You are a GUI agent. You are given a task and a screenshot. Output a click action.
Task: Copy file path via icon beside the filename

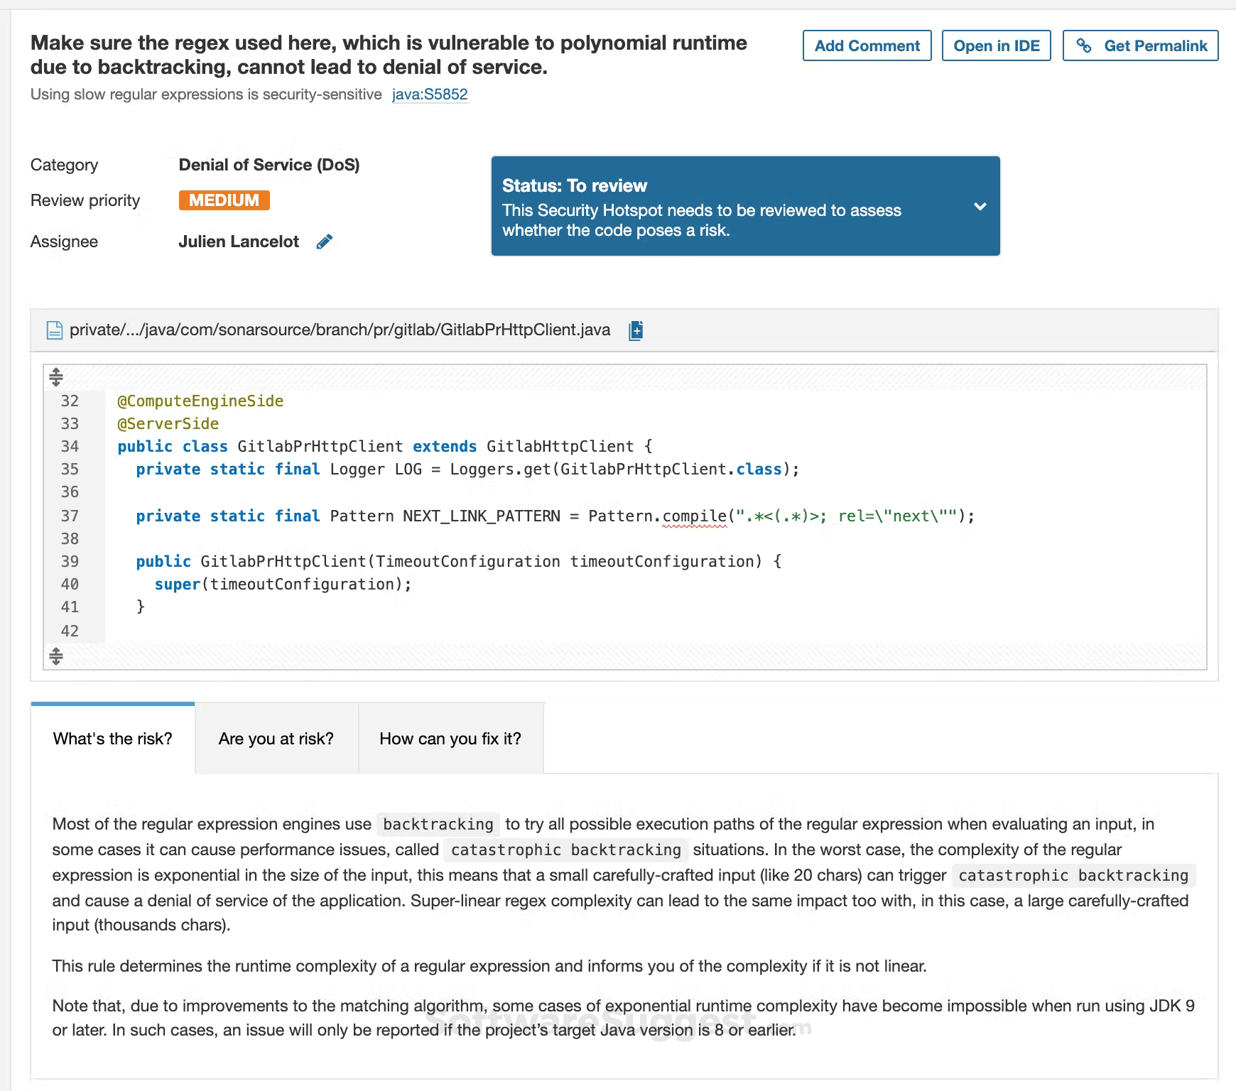[636, 330]
